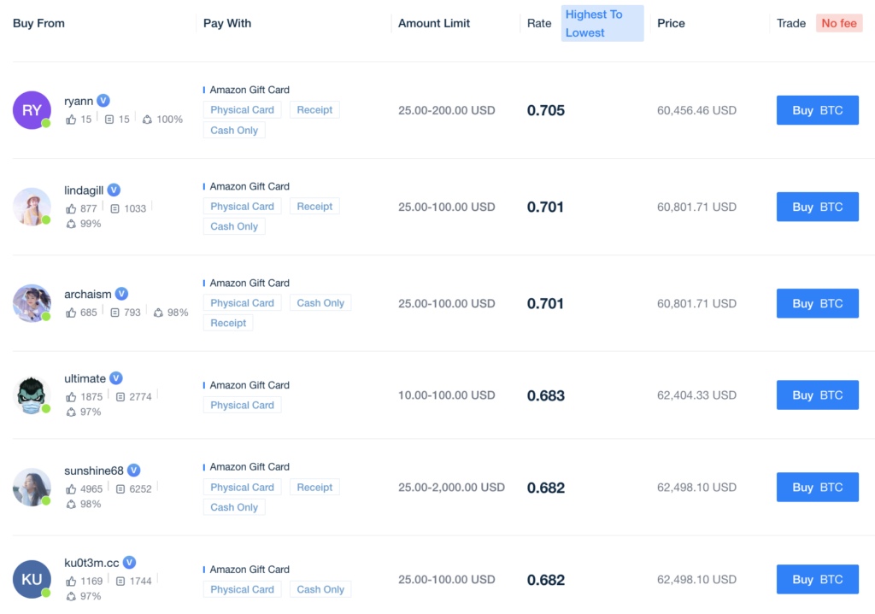
Task: Click Buy BTC from archaism
Action: 818,303
